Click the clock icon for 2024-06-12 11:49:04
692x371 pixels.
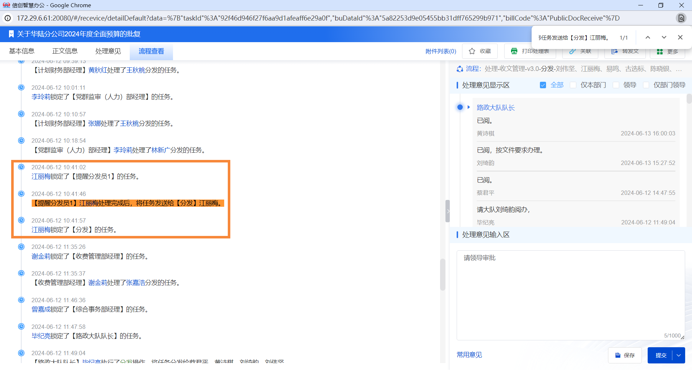pos(21,353)
